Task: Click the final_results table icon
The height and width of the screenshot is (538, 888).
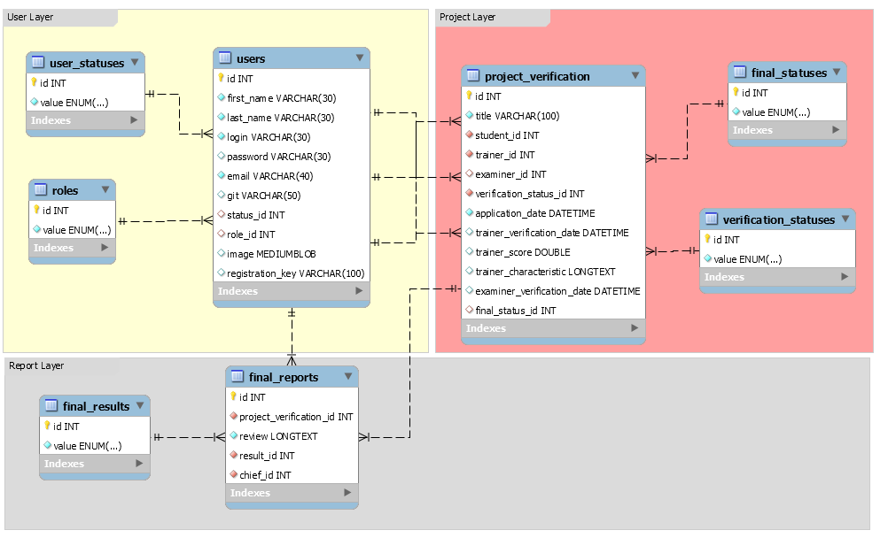Action: [51, 405]
